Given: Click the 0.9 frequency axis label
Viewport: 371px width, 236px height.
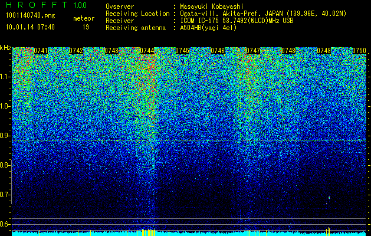Looking at the screenshot, I should tap(5, 136).
